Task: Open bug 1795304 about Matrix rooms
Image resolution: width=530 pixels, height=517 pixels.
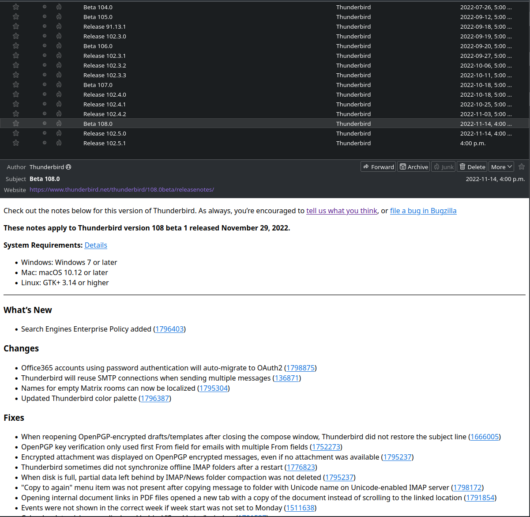Action: click(214, 389)
